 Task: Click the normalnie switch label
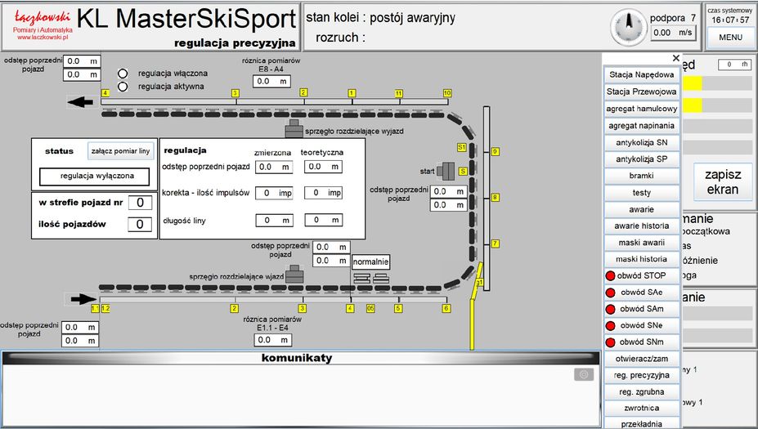(x=370, y=261)
